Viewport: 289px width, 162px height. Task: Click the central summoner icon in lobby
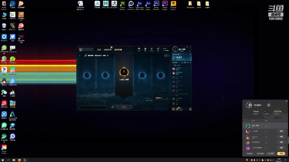pos(124,72)
